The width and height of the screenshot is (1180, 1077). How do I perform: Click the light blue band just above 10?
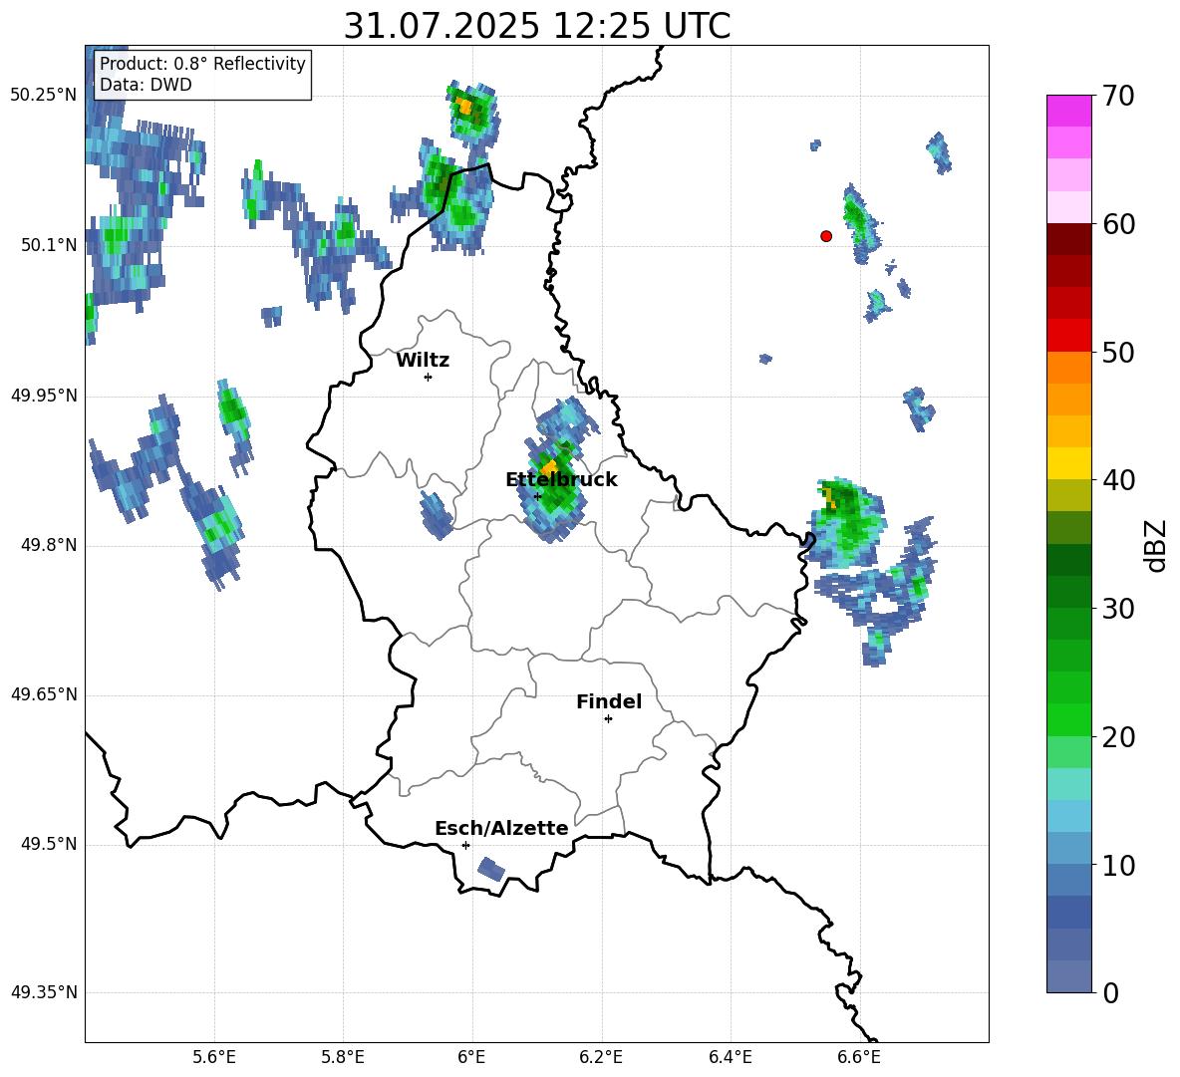point(1068,847)
